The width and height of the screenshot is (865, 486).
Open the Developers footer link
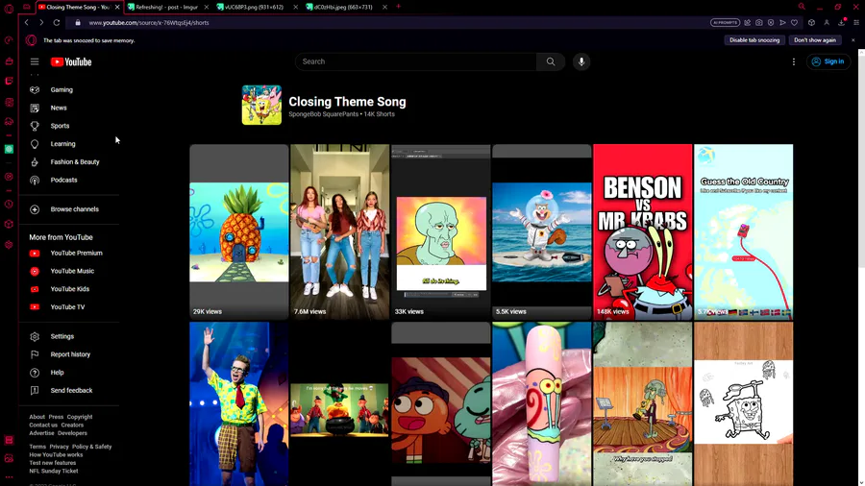click(x=72, y=433)
